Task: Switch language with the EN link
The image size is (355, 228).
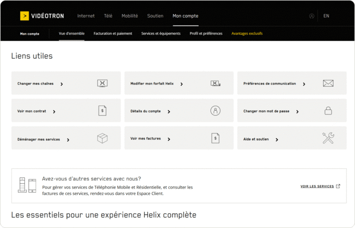Action: (x=326, y=16)
